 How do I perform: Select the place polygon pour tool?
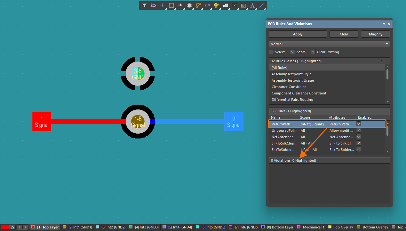225,5
